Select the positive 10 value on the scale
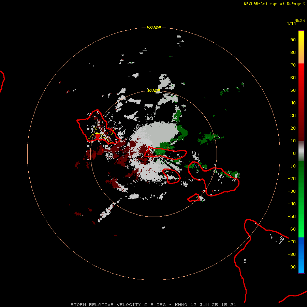 tap(293, 141)
